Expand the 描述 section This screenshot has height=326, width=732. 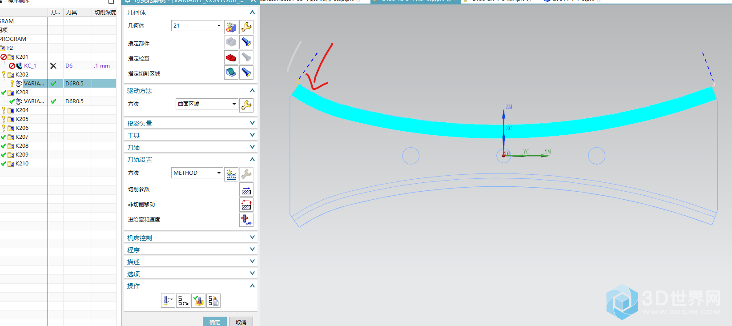pos(252,262)
